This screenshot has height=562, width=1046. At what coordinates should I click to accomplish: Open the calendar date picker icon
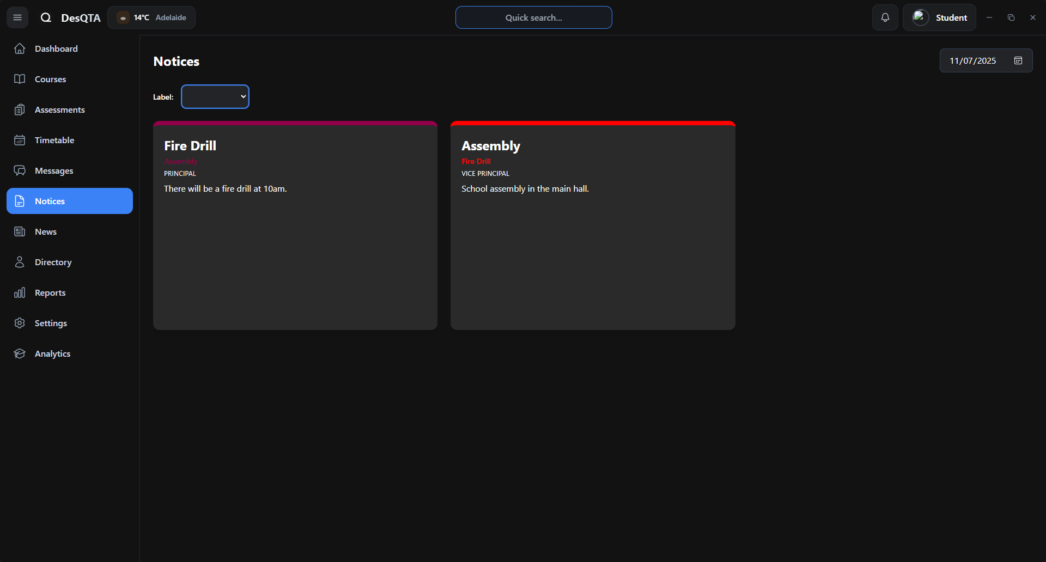coord(1018,60)
